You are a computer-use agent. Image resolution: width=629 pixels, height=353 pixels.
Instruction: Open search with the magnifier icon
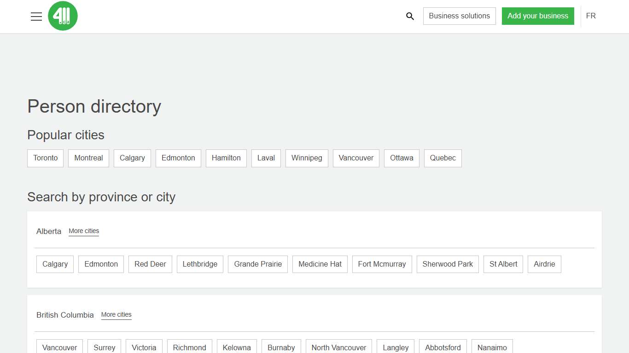click(x=410, y=17)
